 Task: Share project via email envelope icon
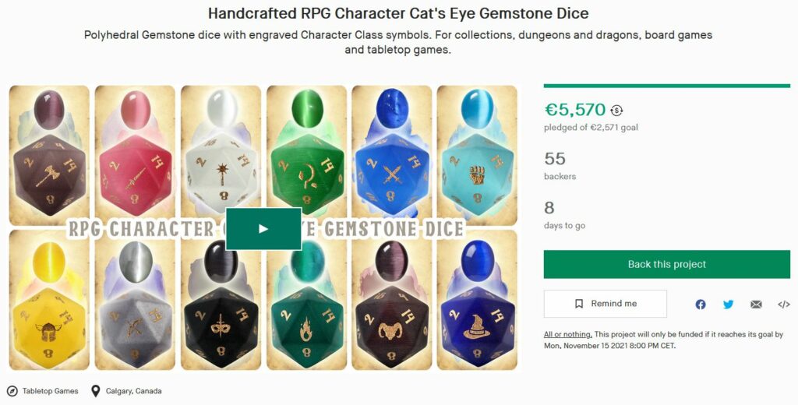(756, 305)
